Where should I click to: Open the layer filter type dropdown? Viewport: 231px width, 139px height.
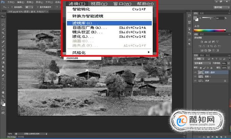tap(199, 59)
